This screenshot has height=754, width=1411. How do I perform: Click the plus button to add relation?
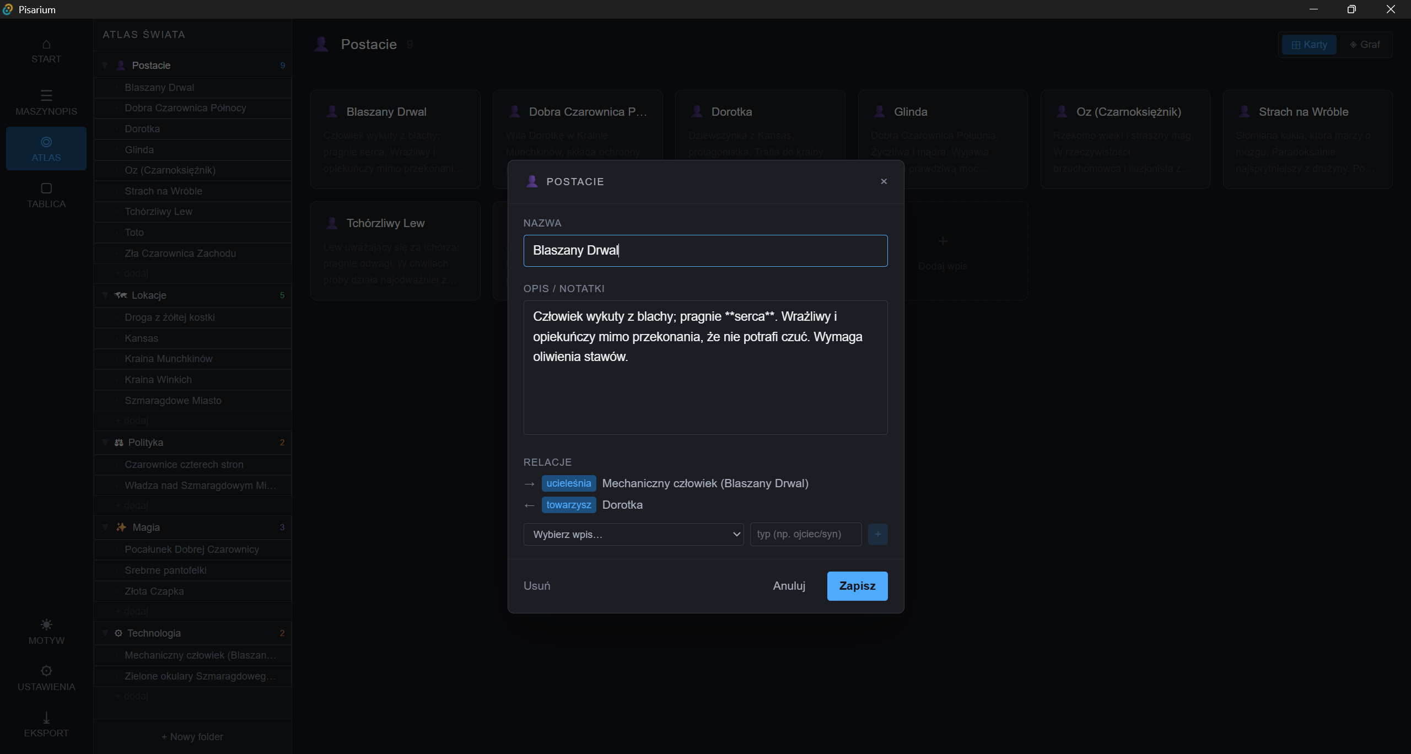pyautogui.click(x=877, y=534)
